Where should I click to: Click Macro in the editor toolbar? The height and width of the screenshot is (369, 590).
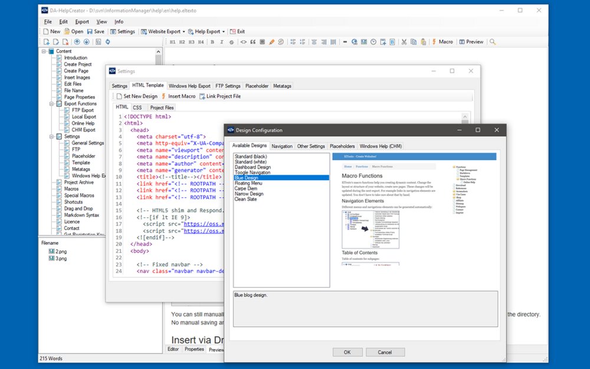[x=442, y=42]
